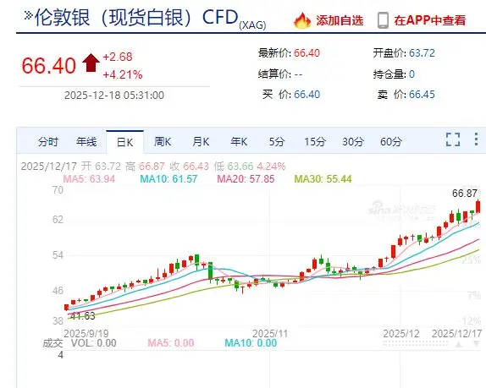Open the fullscreen chart icon

point(453,139)
